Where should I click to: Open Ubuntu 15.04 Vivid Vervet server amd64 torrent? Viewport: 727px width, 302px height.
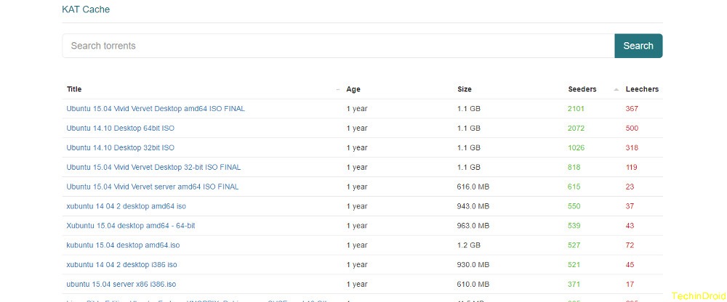click(x=153, y=187)
